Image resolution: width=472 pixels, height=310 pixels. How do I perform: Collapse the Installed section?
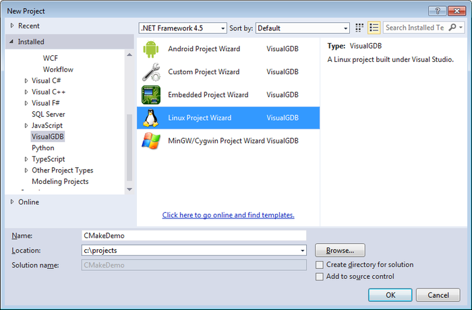coord(11,42)
